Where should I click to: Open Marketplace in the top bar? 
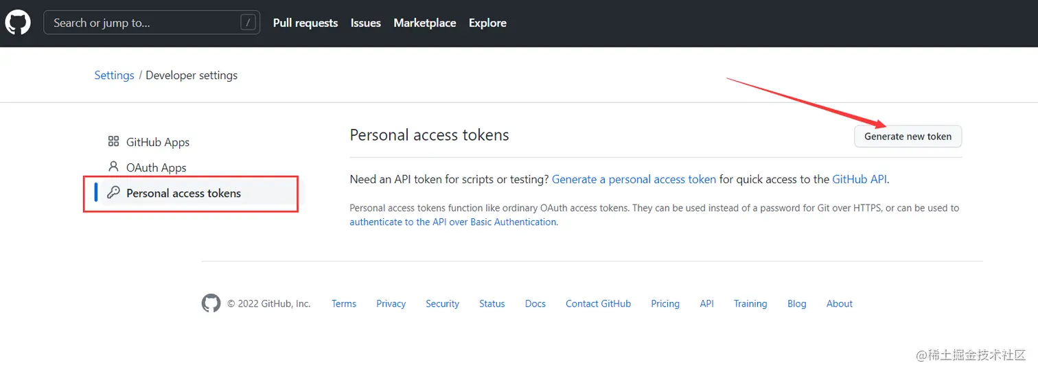click(425, 23)
